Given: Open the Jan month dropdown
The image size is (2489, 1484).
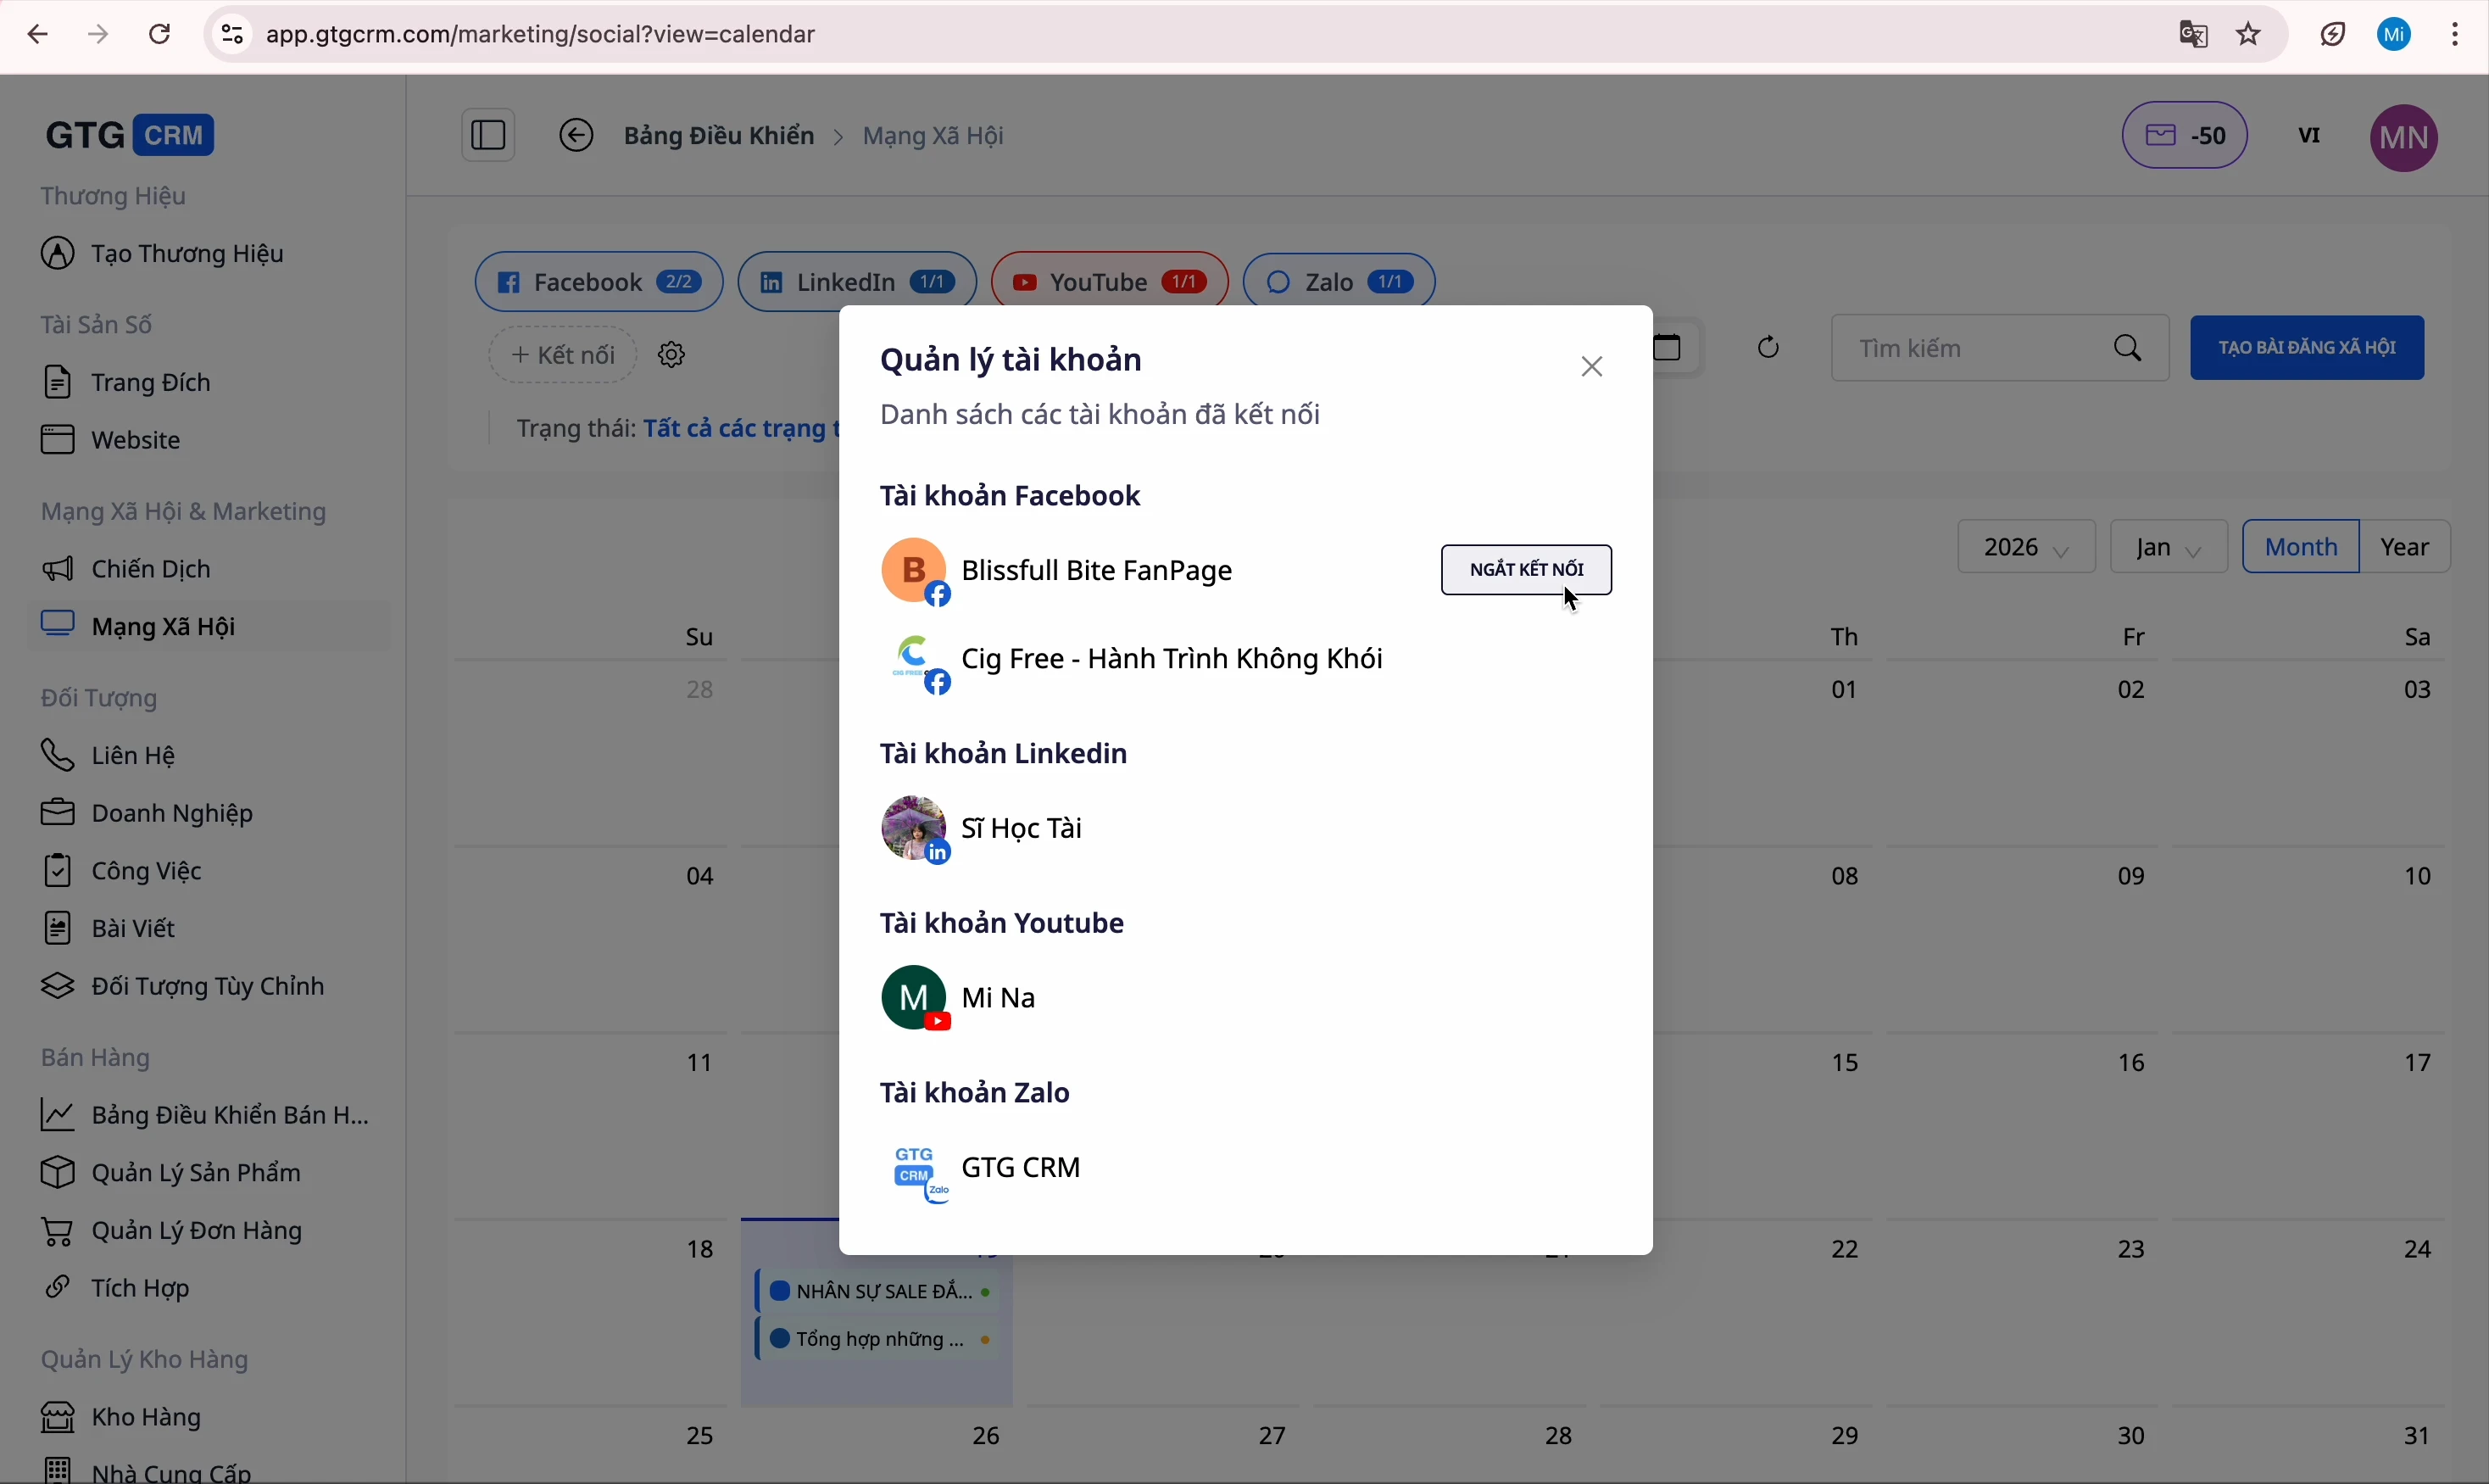Looking at the screenshot, I should tap(2169, 548).
